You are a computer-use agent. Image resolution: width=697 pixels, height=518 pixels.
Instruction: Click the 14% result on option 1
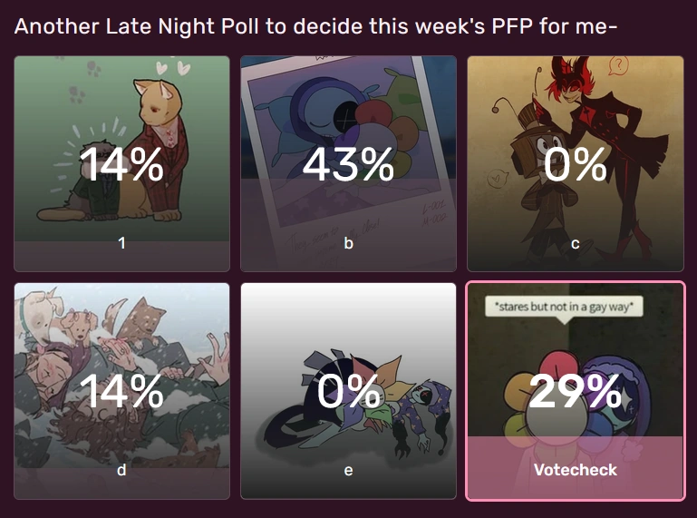point(121,164)
